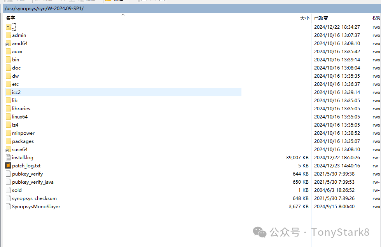This screenshot has width=381, height=247.
Task: Click the sold date 2004/6/3 18:26:52
Action: pyautogui.click(x=334, y=190)
